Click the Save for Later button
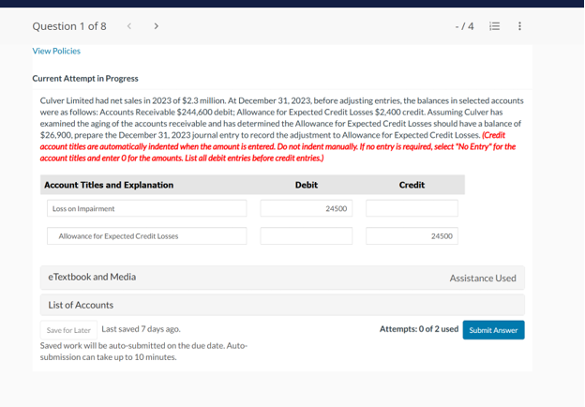The width and height of the screenshot is (585, 407). (68, 330)
